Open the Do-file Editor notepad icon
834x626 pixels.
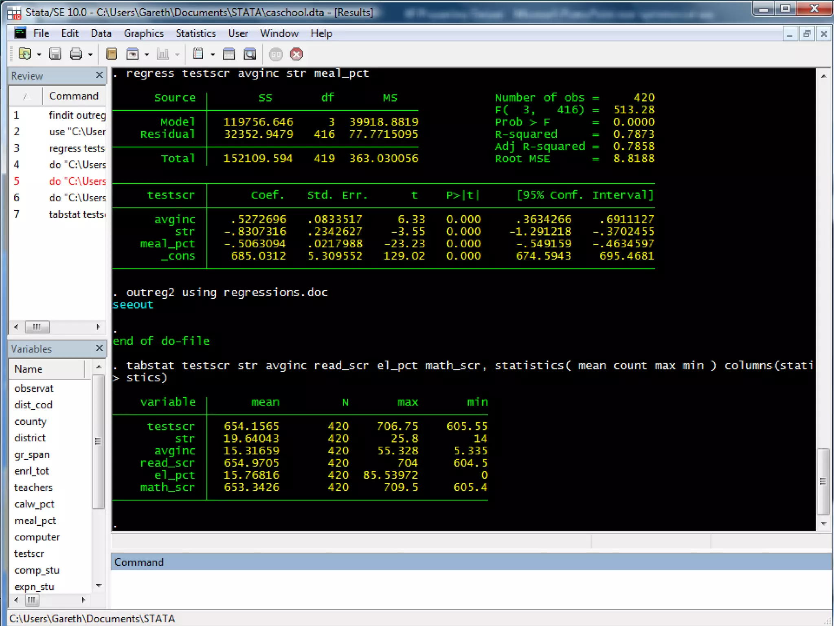(198, 54)
